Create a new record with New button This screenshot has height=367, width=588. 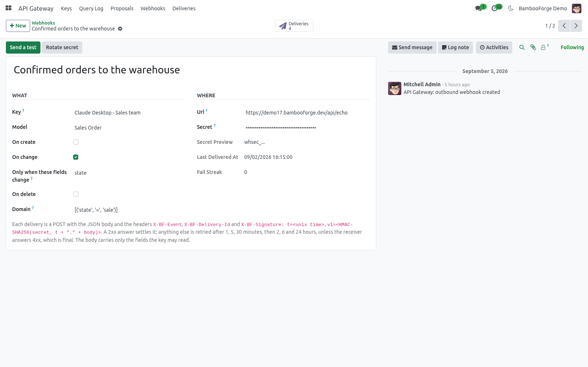tap(18, 26)
